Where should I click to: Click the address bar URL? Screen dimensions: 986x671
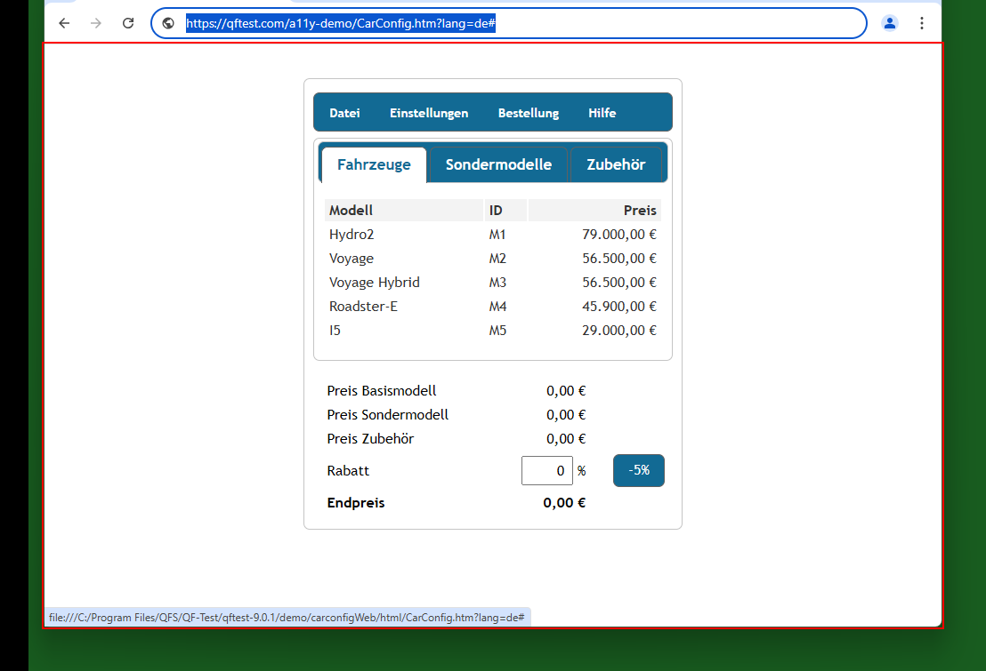[341, 23]
